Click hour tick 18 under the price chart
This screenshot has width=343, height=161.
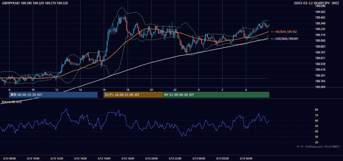point(128,90)
